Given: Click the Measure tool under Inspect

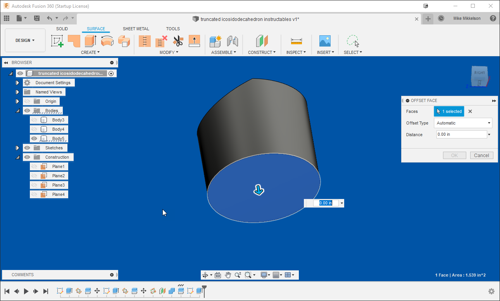Looking at the screenshot, I should pos(296,41).
